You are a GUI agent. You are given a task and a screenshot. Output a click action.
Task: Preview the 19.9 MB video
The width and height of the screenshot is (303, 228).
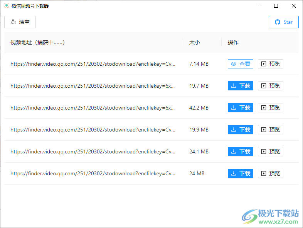coord(271,130)
